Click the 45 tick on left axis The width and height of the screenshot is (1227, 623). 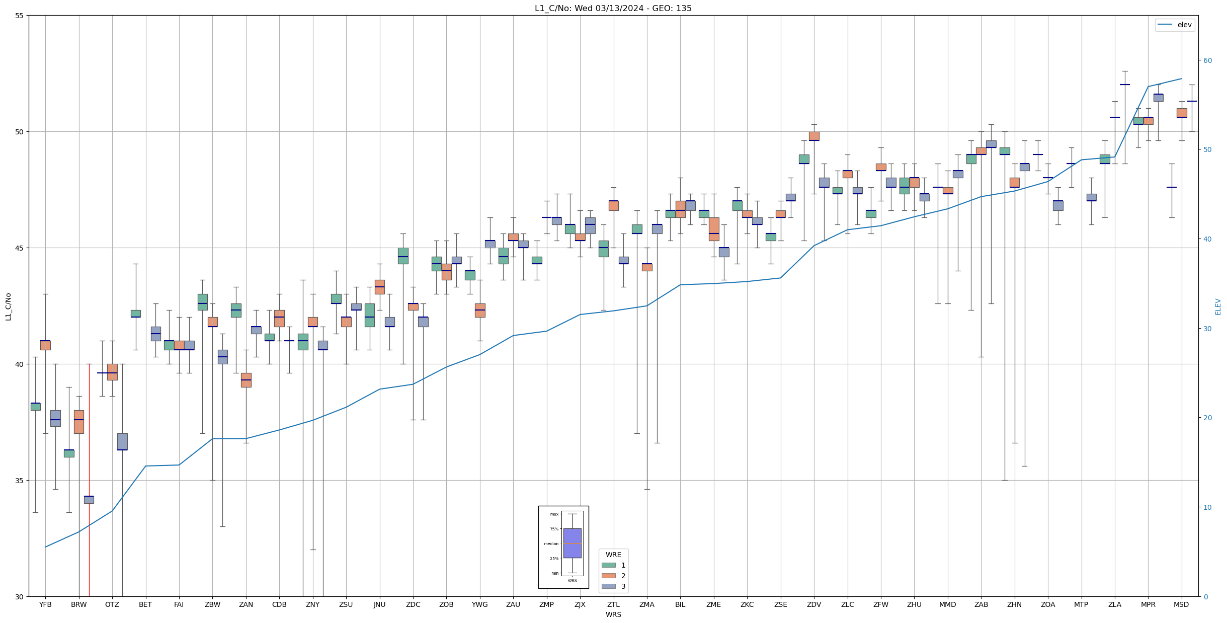pyautogui.click(x=20, y=248)
